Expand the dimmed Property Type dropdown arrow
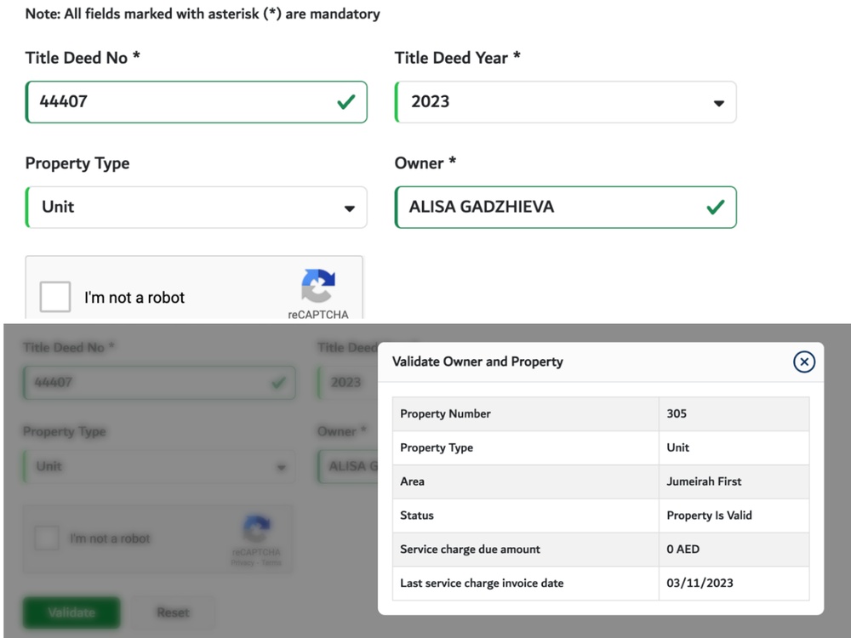 click(281, 467)
